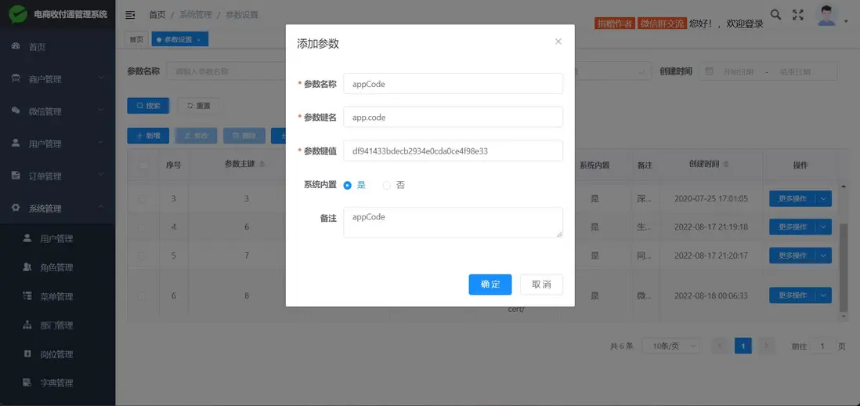Expand the 商户管理 sidebar menu
860x406 pixels.
pyautogui.click(x=101, y=78)
